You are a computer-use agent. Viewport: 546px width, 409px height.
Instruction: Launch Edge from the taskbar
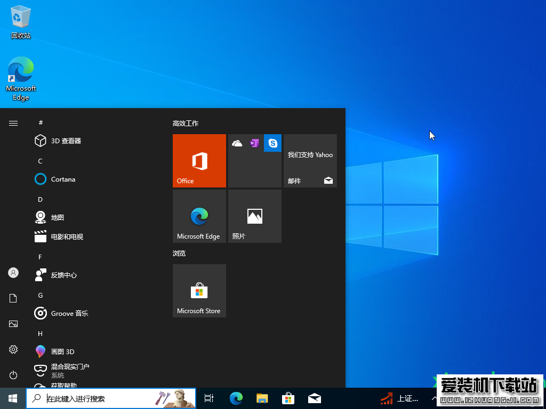pyautogui.click(x=236, y=398)
